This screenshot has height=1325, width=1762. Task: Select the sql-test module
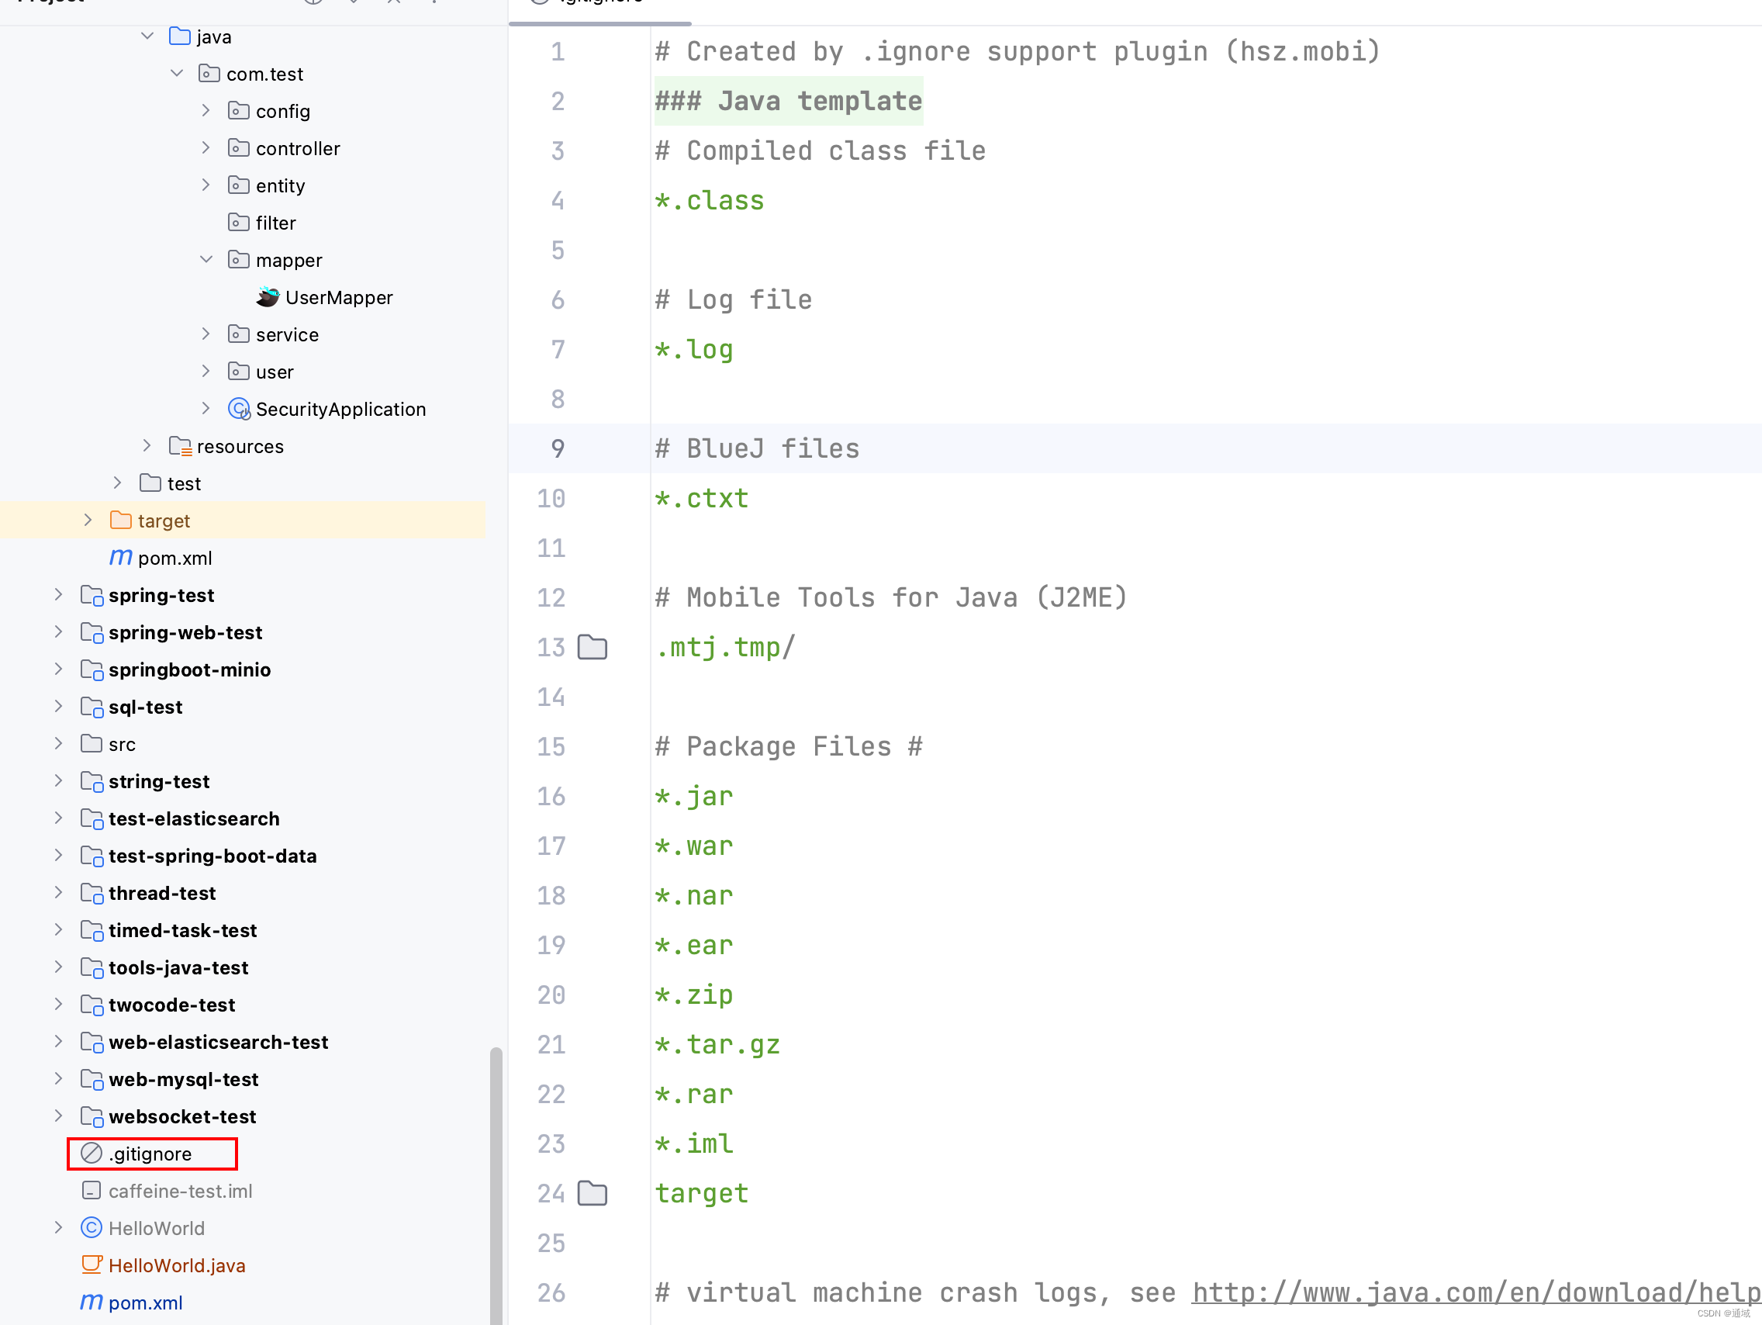click(x=146, y=707)
